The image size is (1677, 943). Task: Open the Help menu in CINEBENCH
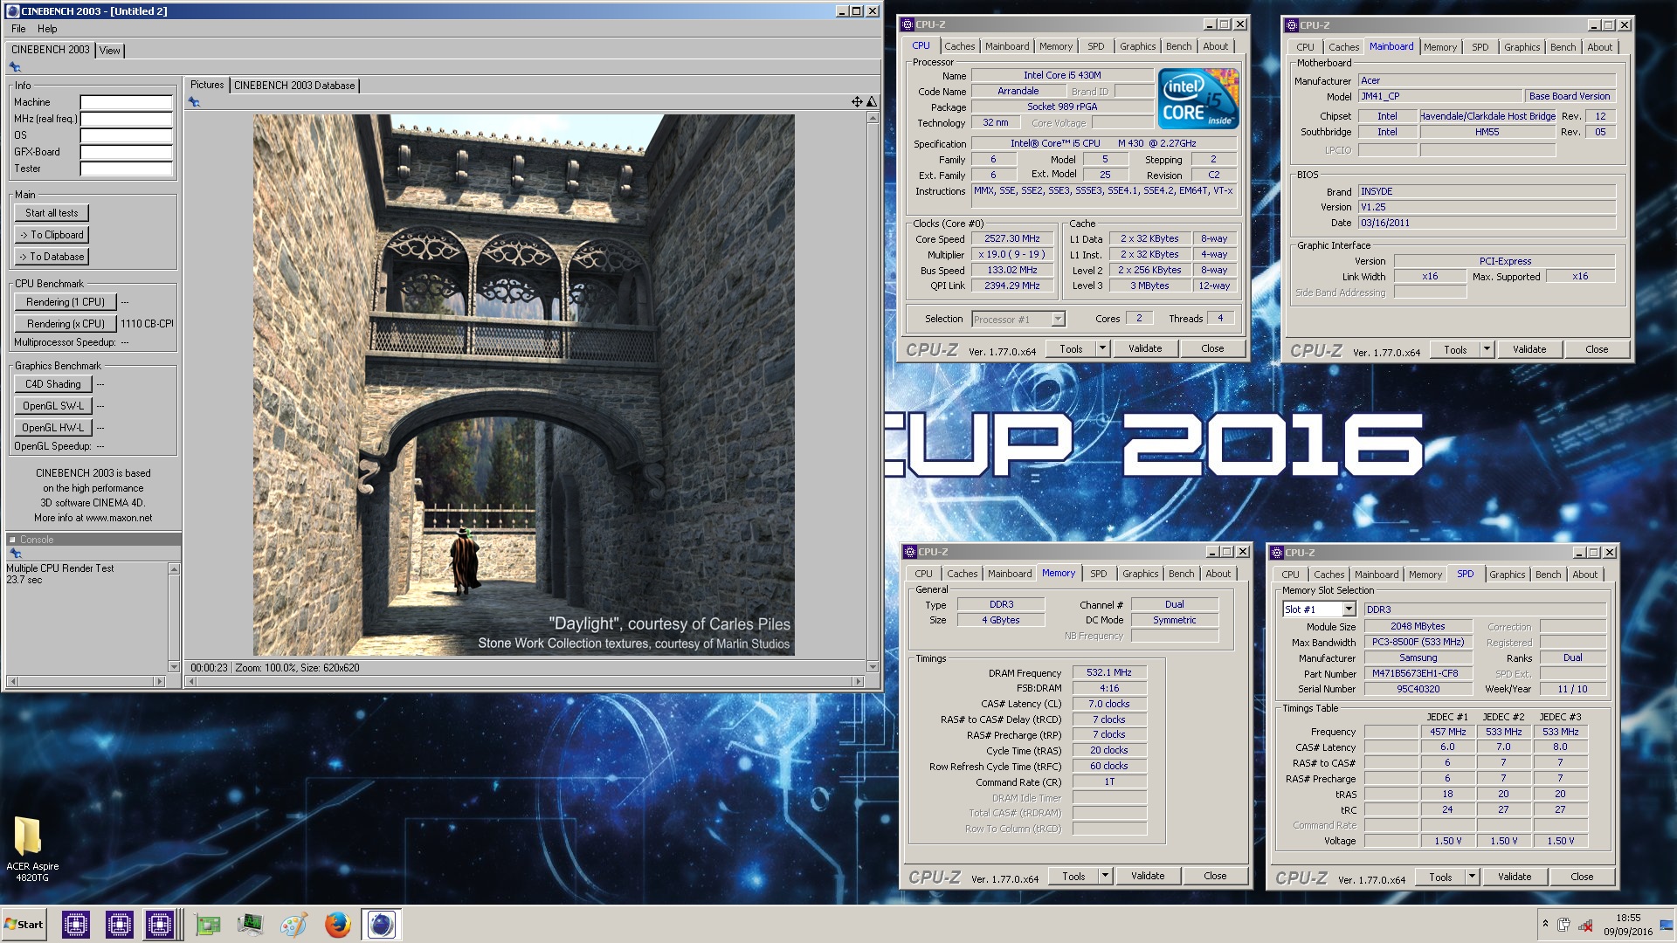(47, 29)
